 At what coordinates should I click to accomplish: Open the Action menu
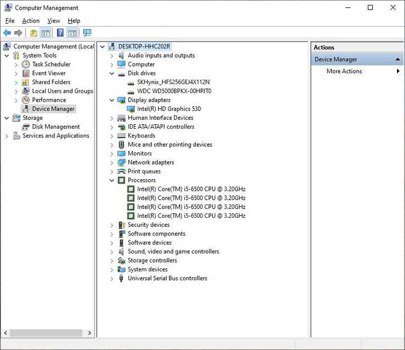click(31, 21)
